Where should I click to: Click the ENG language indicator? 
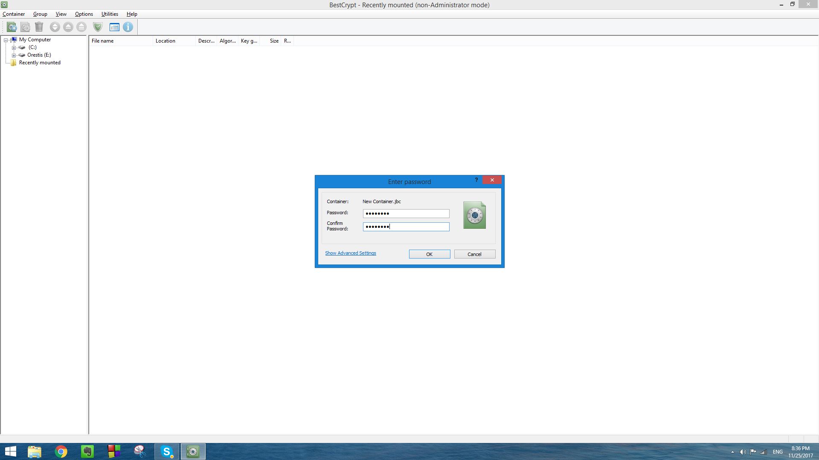(x=778, y=452)
